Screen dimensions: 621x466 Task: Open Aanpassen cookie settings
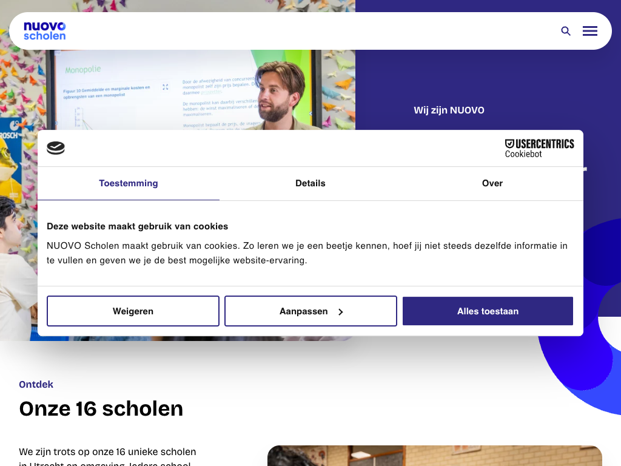point(310,311)
